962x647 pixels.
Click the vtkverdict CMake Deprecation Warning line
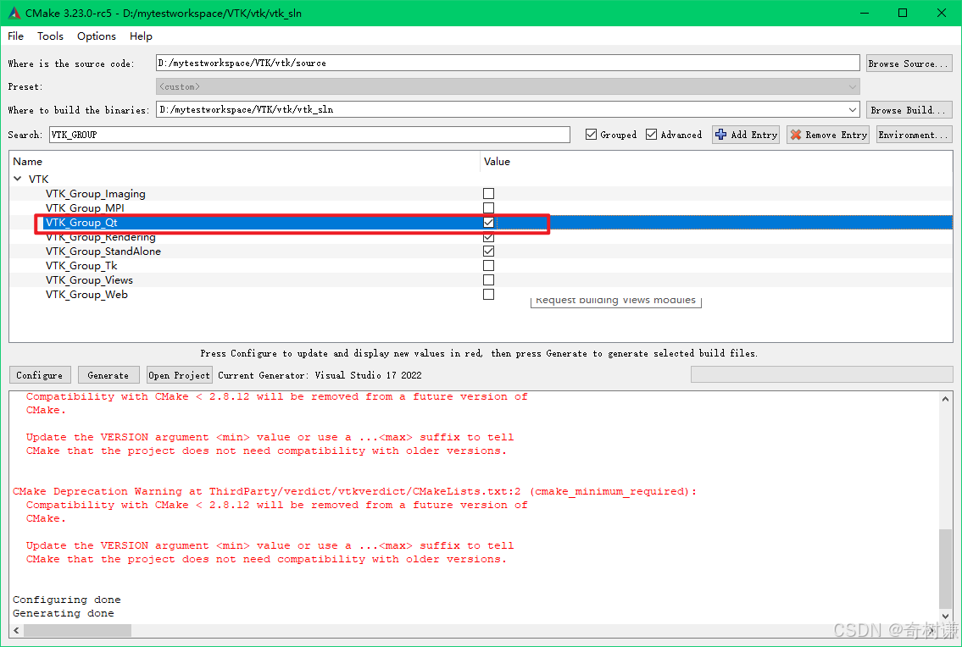point(354,491)
